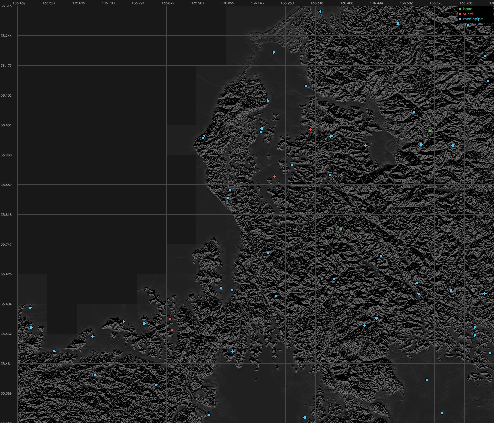Click latitude tick label 36.102
This screenshot has height=423, width=494.
click(6, 95)
